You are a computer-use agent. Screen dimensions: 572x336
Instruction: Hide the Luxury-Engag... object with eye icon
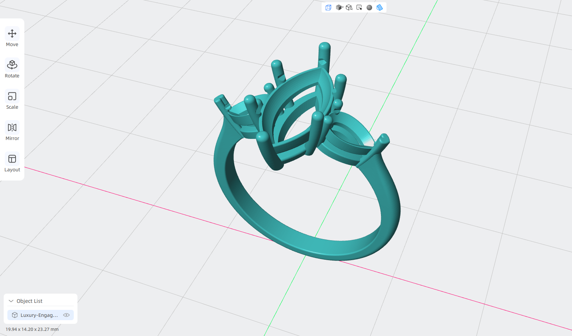tap(66, 315)
